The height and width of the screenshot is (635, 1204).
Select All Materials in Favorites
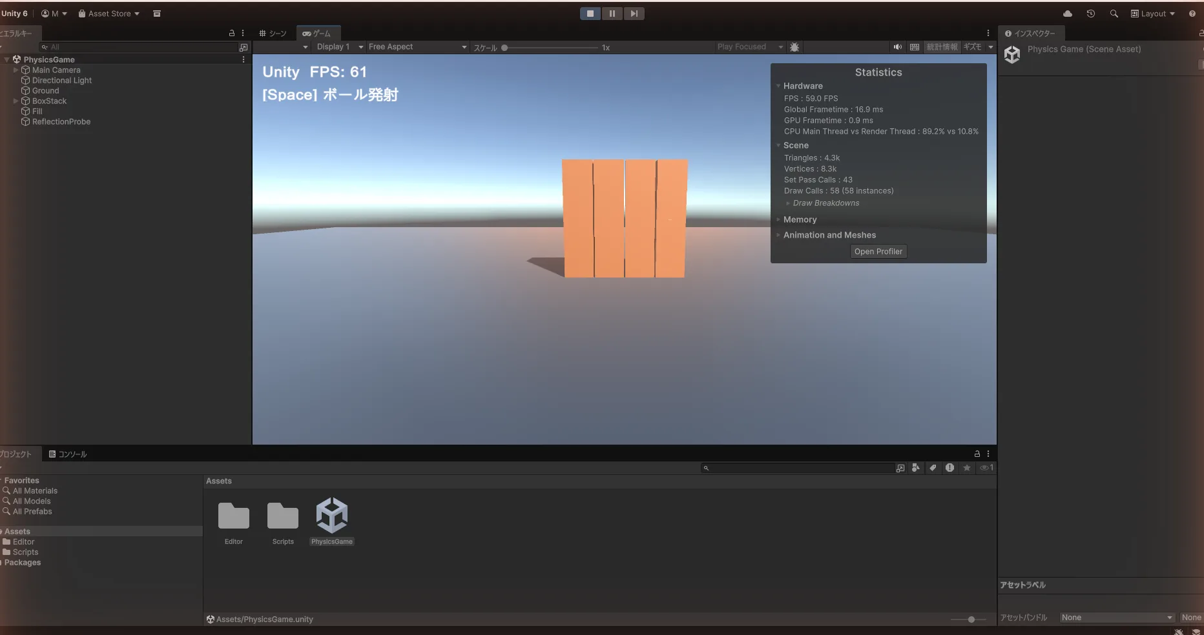coord(35,490)
